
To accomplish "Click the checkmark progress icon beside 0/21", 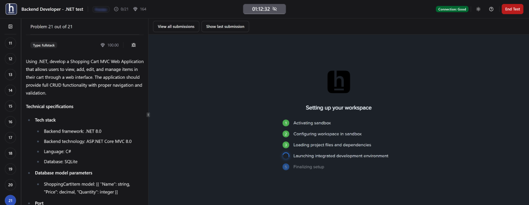I will [116, 9].
